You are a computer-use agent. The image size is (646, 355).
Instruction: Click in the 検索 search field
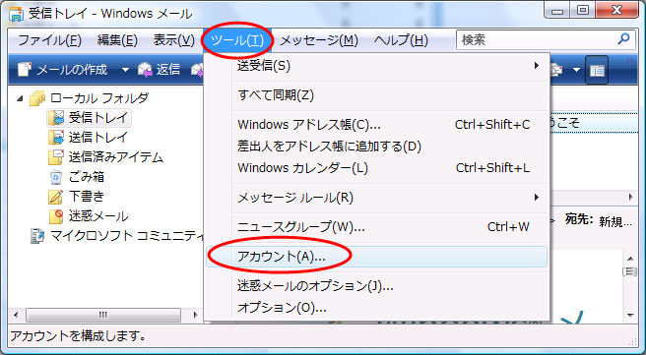(x=536, y=40)
